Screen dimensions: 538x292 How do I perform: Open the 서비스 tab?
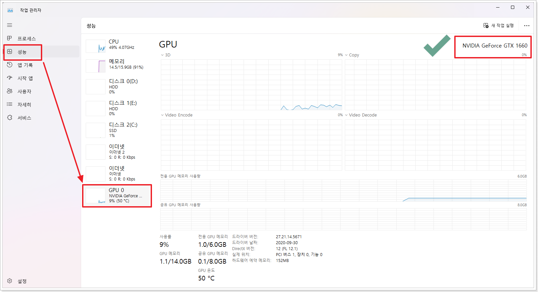[x=42, y=118]
